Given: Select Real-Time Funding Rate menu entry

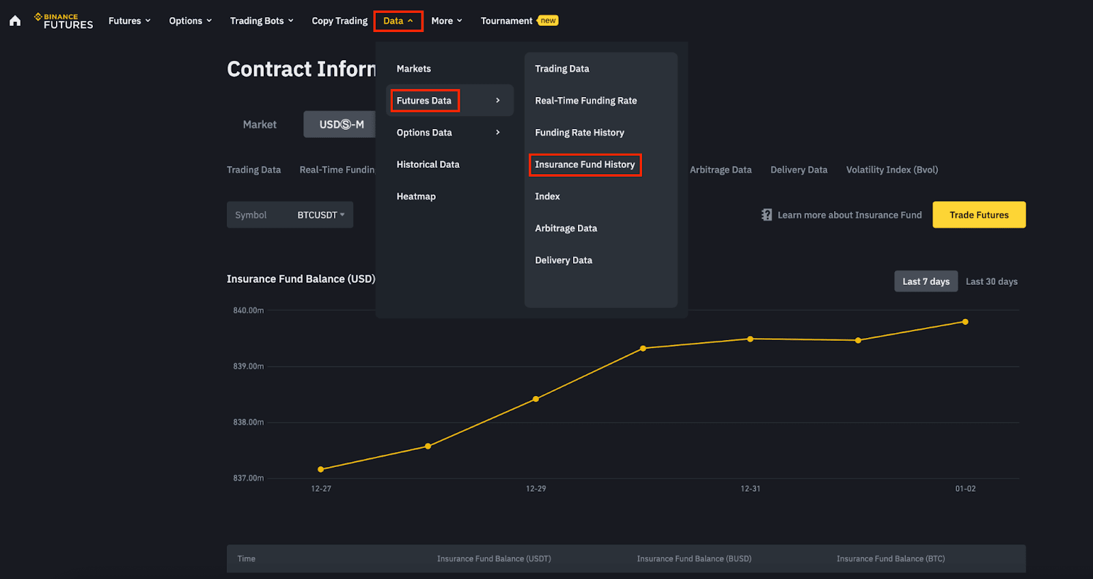Looking at the screenshot, I should [x=585, y=100].
